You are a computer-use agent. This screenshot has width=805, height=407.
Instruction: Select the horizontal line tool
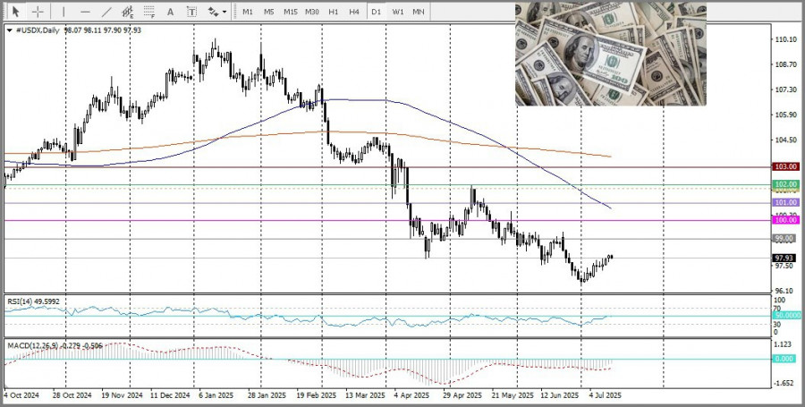tap(85, 12)
